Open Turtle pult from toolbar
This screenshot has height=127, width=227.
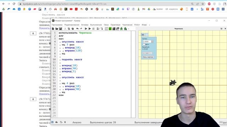point(125,29)
